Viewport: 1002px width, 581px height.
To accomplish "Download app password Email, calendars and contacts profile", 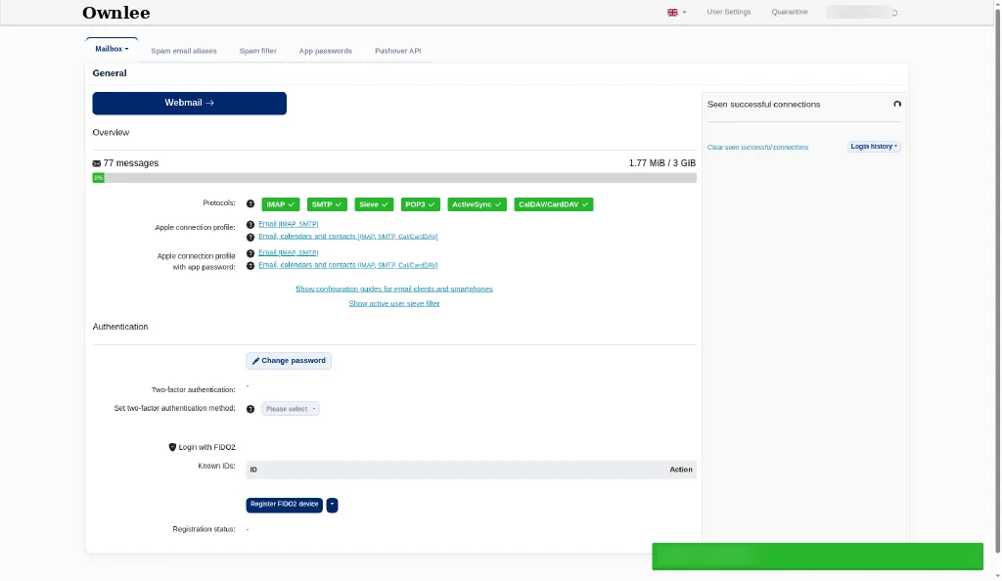I will click(x=347, y=265).
